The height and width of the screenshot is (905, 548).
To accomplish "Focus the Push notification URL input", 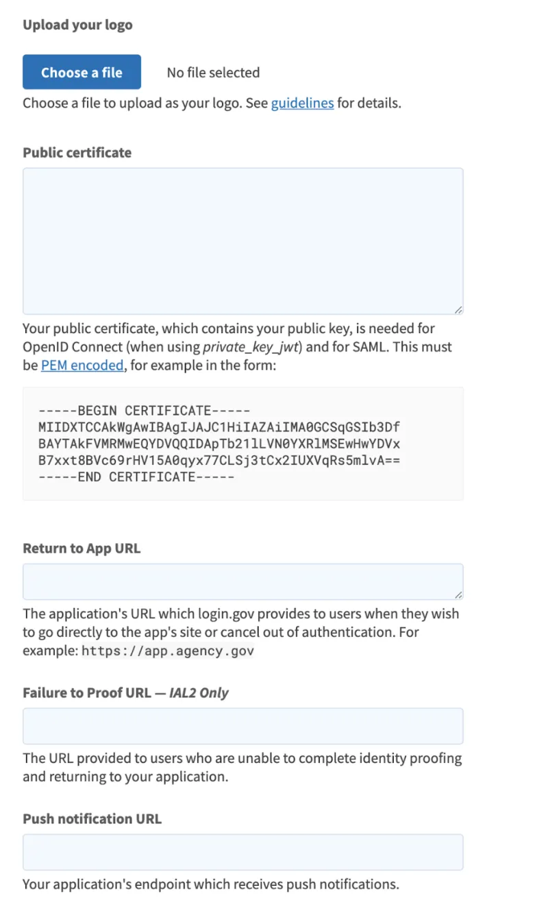I will click(x=242, y=852).
